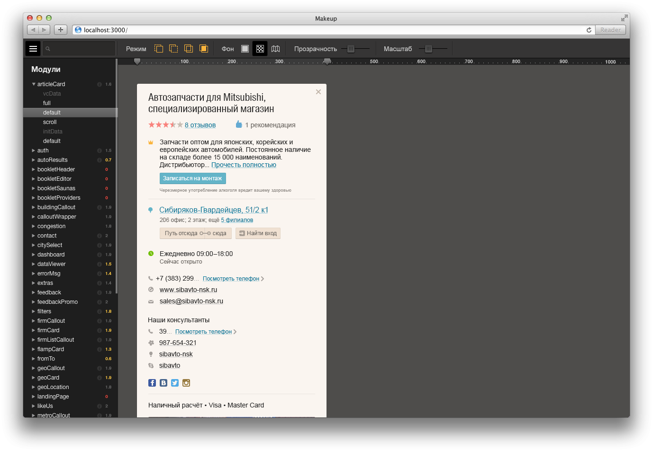Expand the bookletHeader module

tap(34, 169)
